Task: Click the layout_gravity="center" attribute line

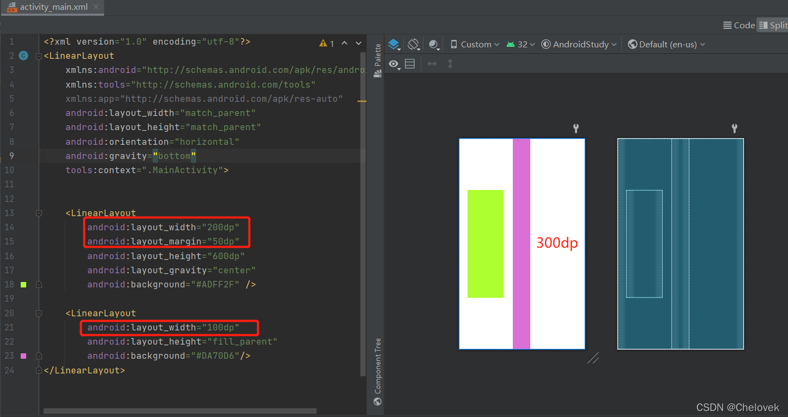Action: 172,271
